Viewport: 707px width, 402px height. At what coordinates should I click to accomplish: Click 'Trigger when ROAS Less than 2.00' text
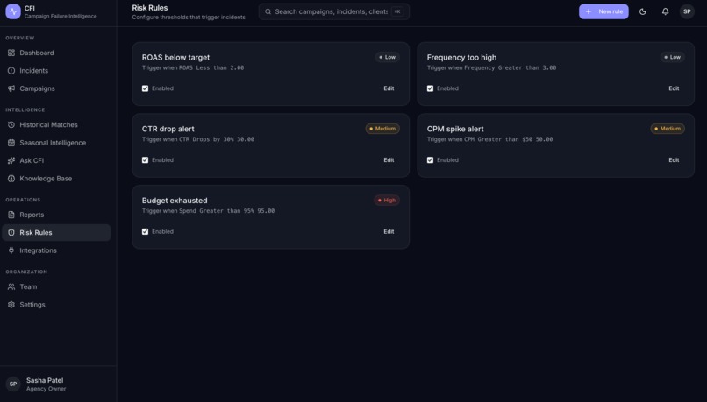click(x=193, y=68)
